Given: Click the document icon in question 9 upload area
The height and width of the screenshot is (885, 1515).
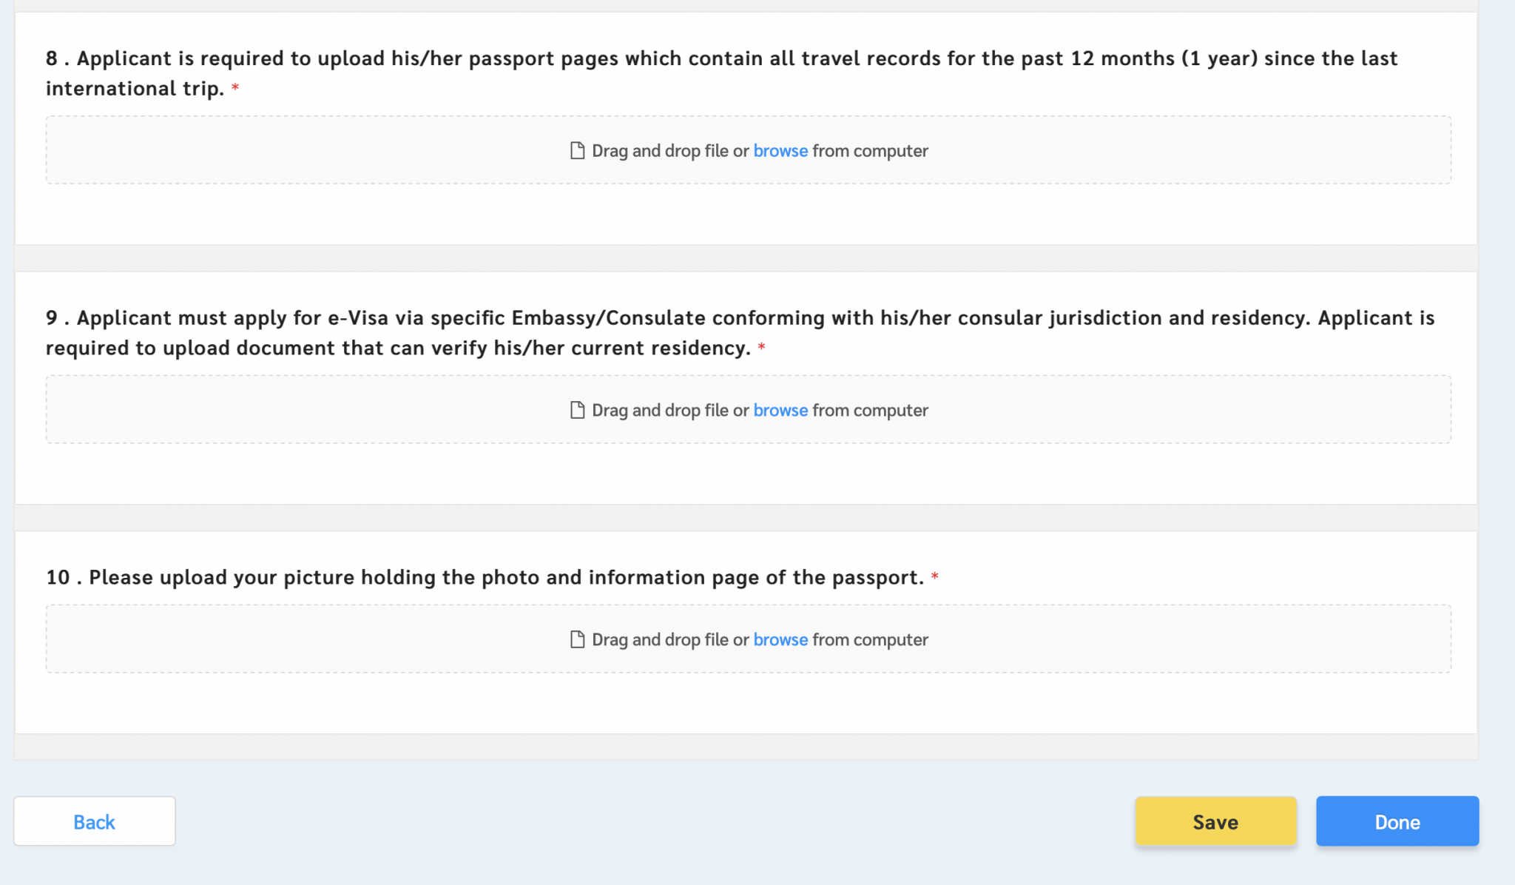Looking at the screenshot, I should [x=577, y=410].
